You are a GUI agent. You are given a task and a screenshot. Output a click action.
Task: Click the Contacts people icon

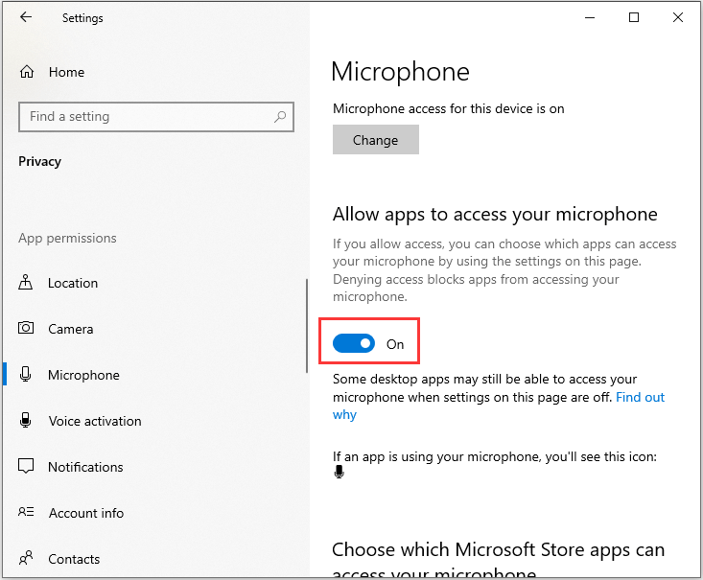click(x=26, y=559)
